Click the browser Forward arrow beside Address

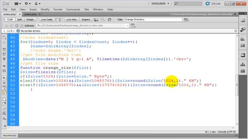[12, 25]
